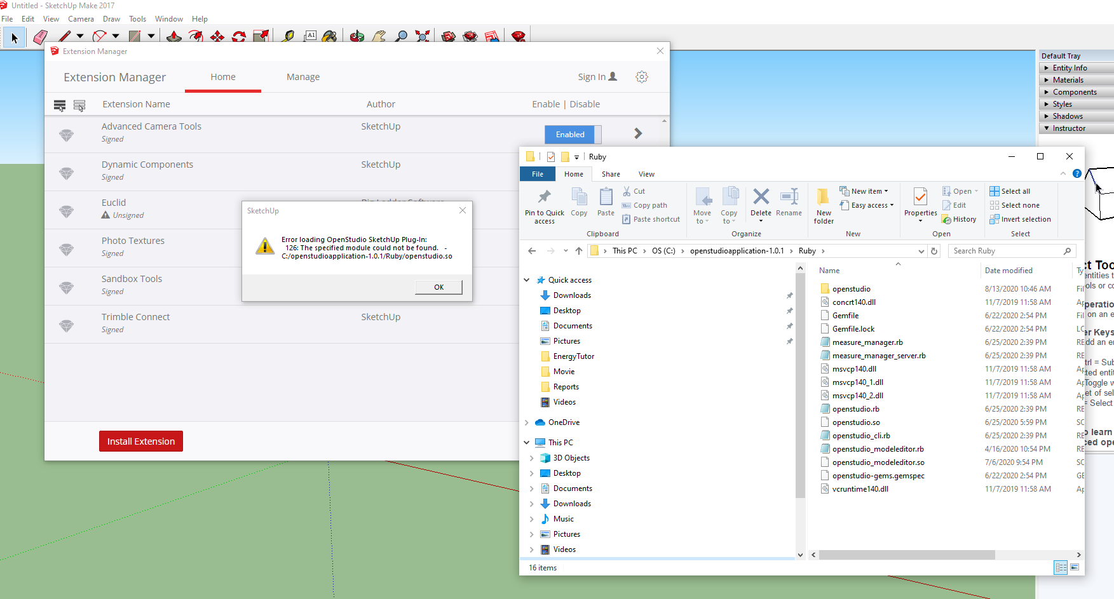The height and width of the screenshot is (599, 1114).
Task: Open the Rectangle shape tool dropdown arrow
Action: click(151, 36)
